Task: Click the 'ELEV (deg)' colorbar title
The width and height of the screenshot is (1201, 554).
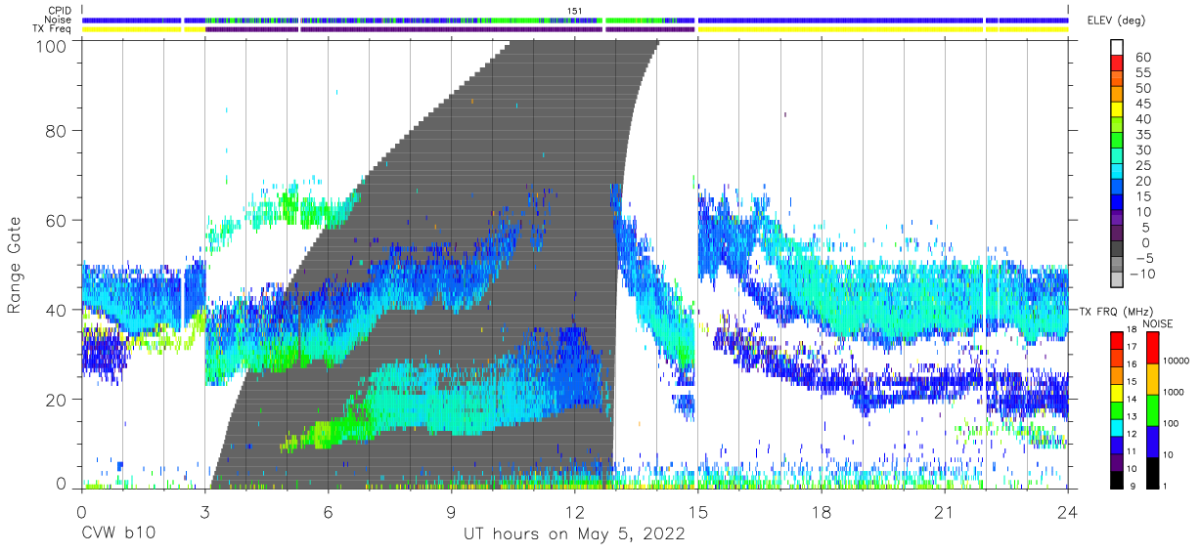Action: 1116,21
